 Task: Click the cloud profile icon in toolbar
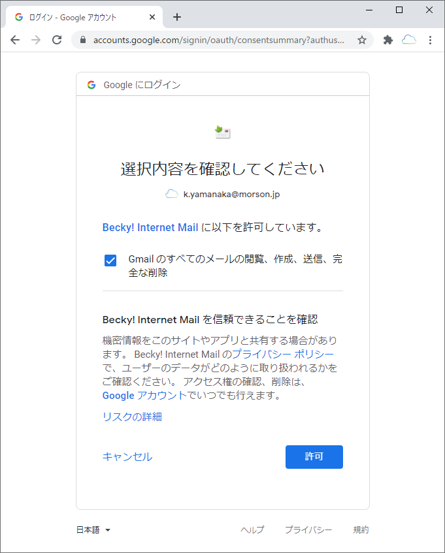click(409, 40)
